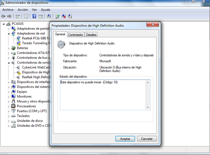Expand the Procesadores node

pyautogui.click(x=9, y=106)
